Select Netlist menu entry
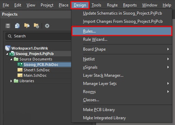Image resolution: width=175 pixels, height=125 pixels. point(122,59)
